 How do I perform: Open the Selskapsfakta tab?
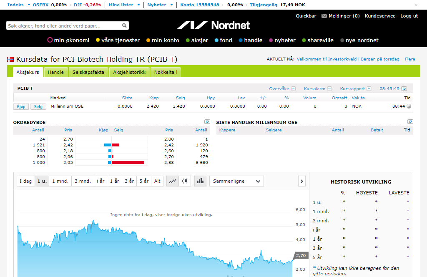[x=88, y=72]
